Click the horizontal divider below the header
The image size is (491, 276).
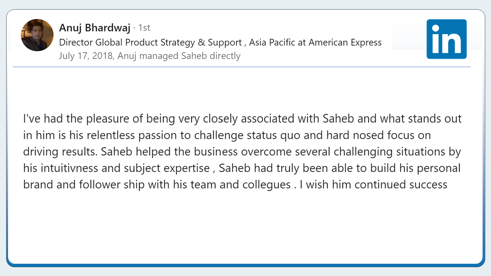pos(242,67)
